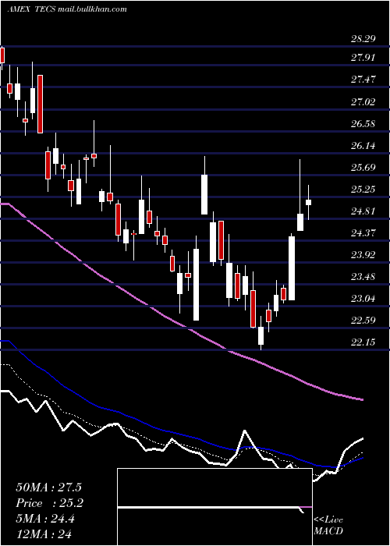Click the 25.25 price level label

pyautogui.click(x=363, y=190)
